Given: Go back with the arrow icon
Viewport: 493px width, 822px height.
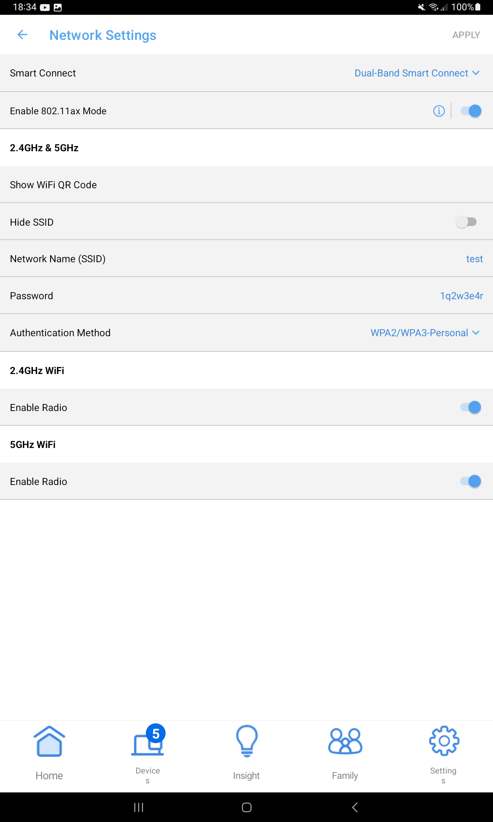Looking at the screenshot, I should point(22,35).
